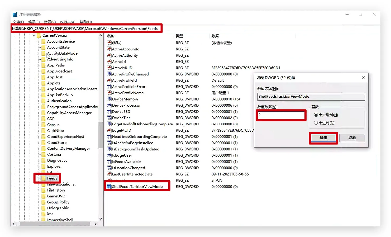Screen dimensions: 391x237
Task: Click the HeadlinesOnboardingComplete DWORD icon
Action: (x=109, y=136)
